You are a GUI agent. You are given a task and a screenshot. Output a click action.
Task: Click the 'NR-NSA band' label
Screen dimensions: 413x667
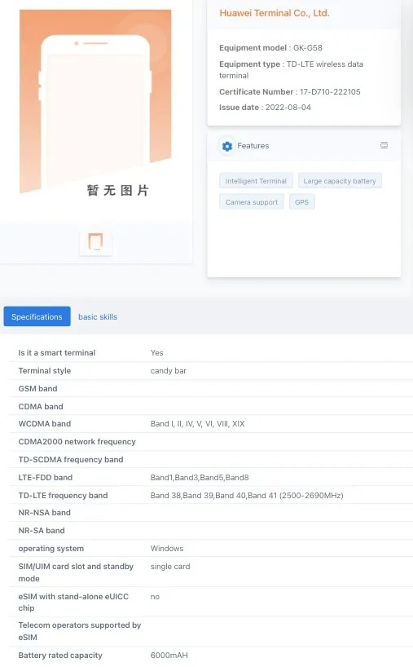(45, 513)
